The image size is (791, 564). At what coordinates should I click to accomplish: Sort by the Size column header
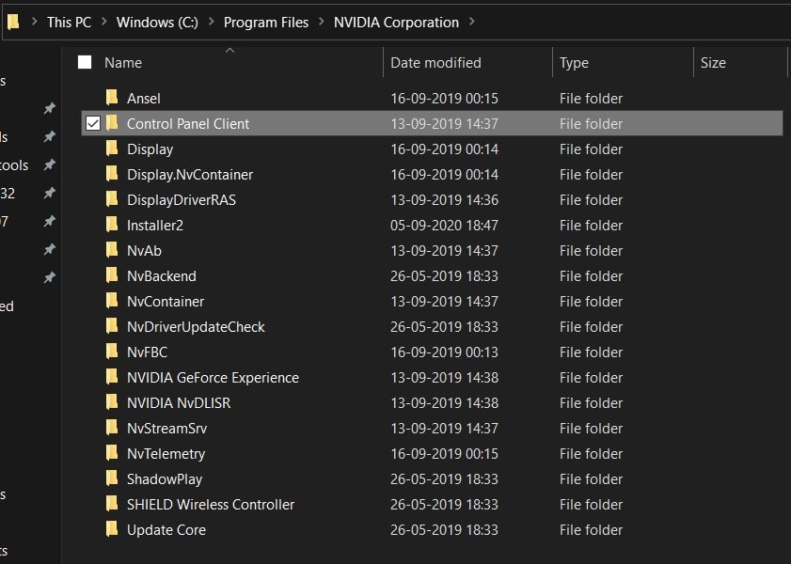[713, 62]
